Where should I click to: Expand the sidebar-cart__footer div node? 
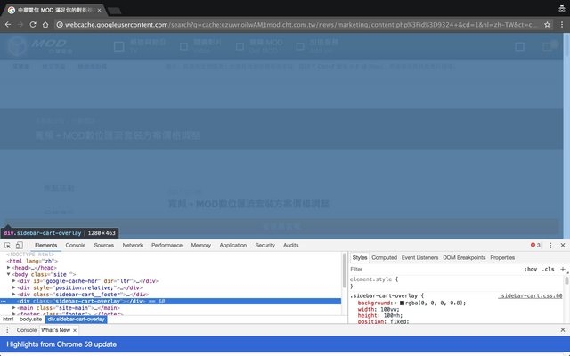click(x=14, y=295)
